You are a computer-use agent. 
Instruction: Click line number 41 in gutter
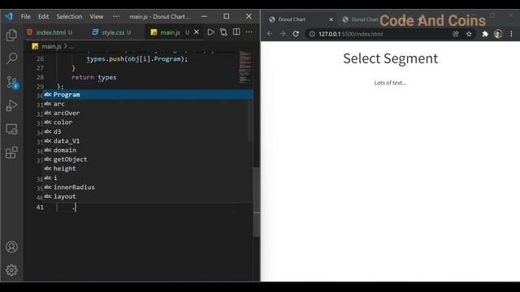pyautogui.click(x=40, y=208)
